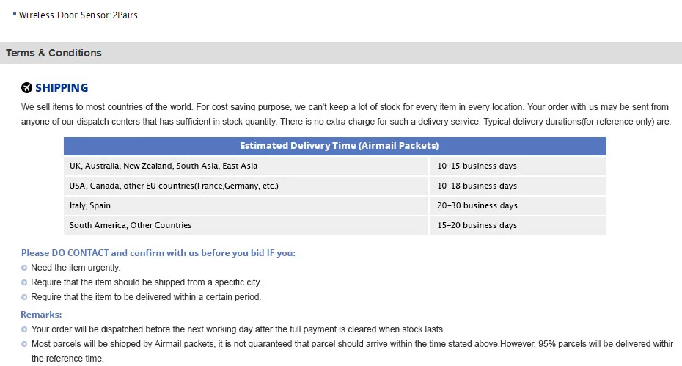Click the Italy, Spain table row
The image size is (682, 366).
[x=335, y=206]
